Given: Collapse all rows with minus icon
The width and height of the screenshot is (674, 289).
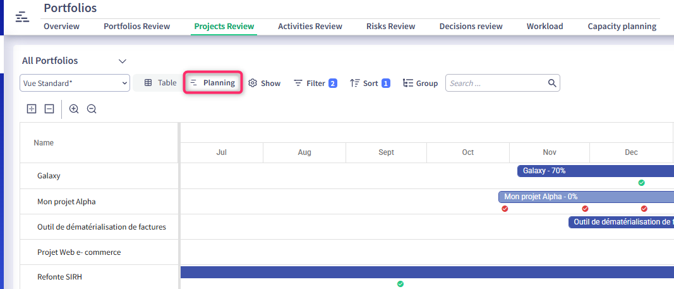Looking at the screenshot, I should click(x=49, y=109).
